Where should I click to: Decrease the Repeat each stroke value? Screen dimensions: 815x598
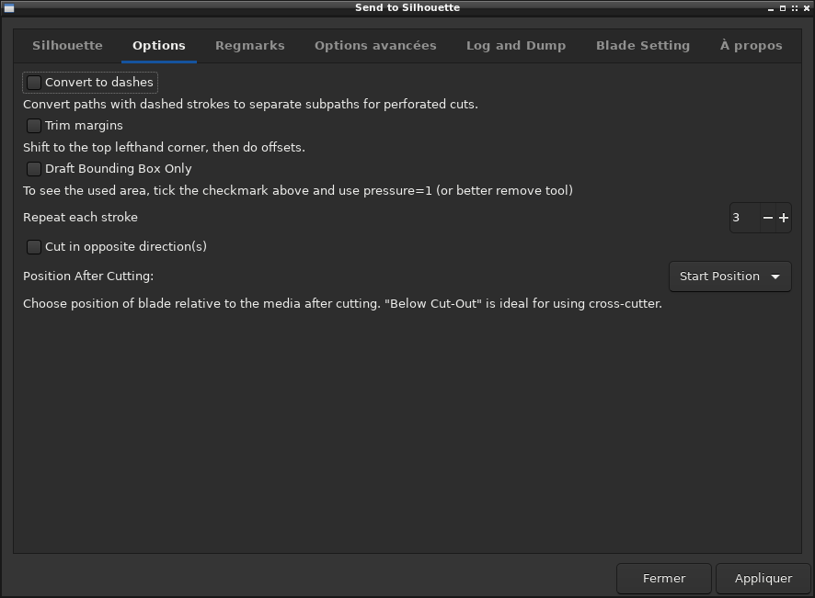(x=767, y=218)
